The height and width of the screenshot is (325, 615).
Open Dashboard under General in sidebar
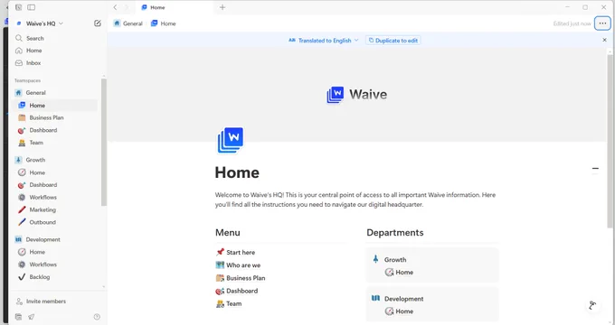tap(43, 130)
